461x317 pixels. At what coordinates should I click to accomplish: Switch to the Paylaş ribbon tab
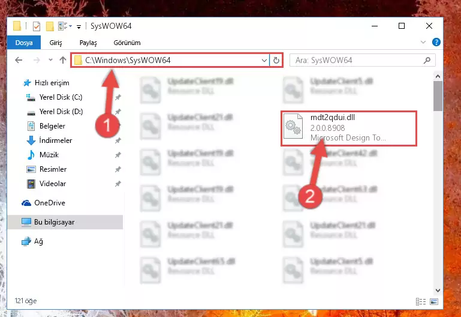point(88,43)
